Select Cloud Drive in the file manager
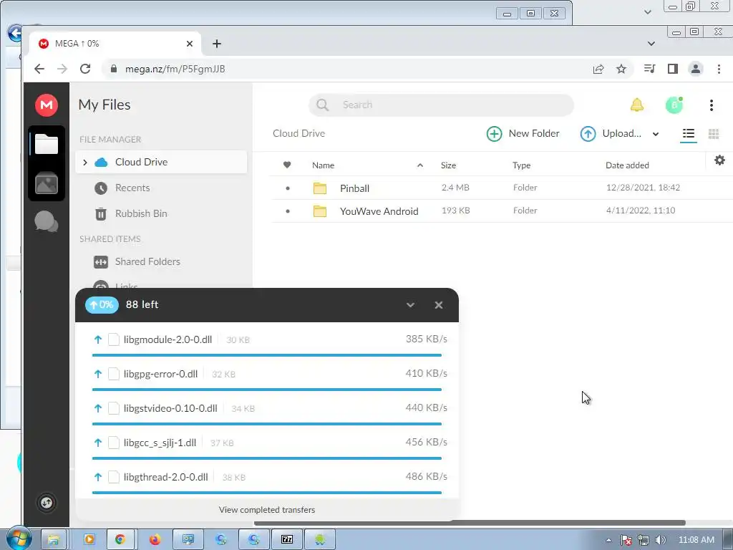 161,162
